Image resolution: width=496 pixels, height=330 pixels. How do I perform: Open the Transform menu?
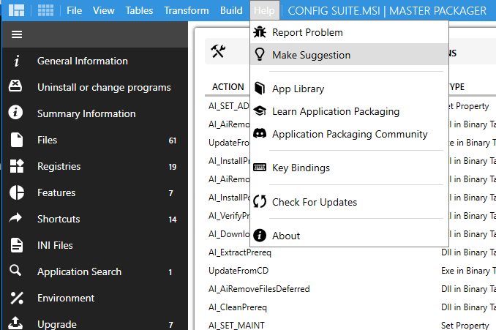186,11
